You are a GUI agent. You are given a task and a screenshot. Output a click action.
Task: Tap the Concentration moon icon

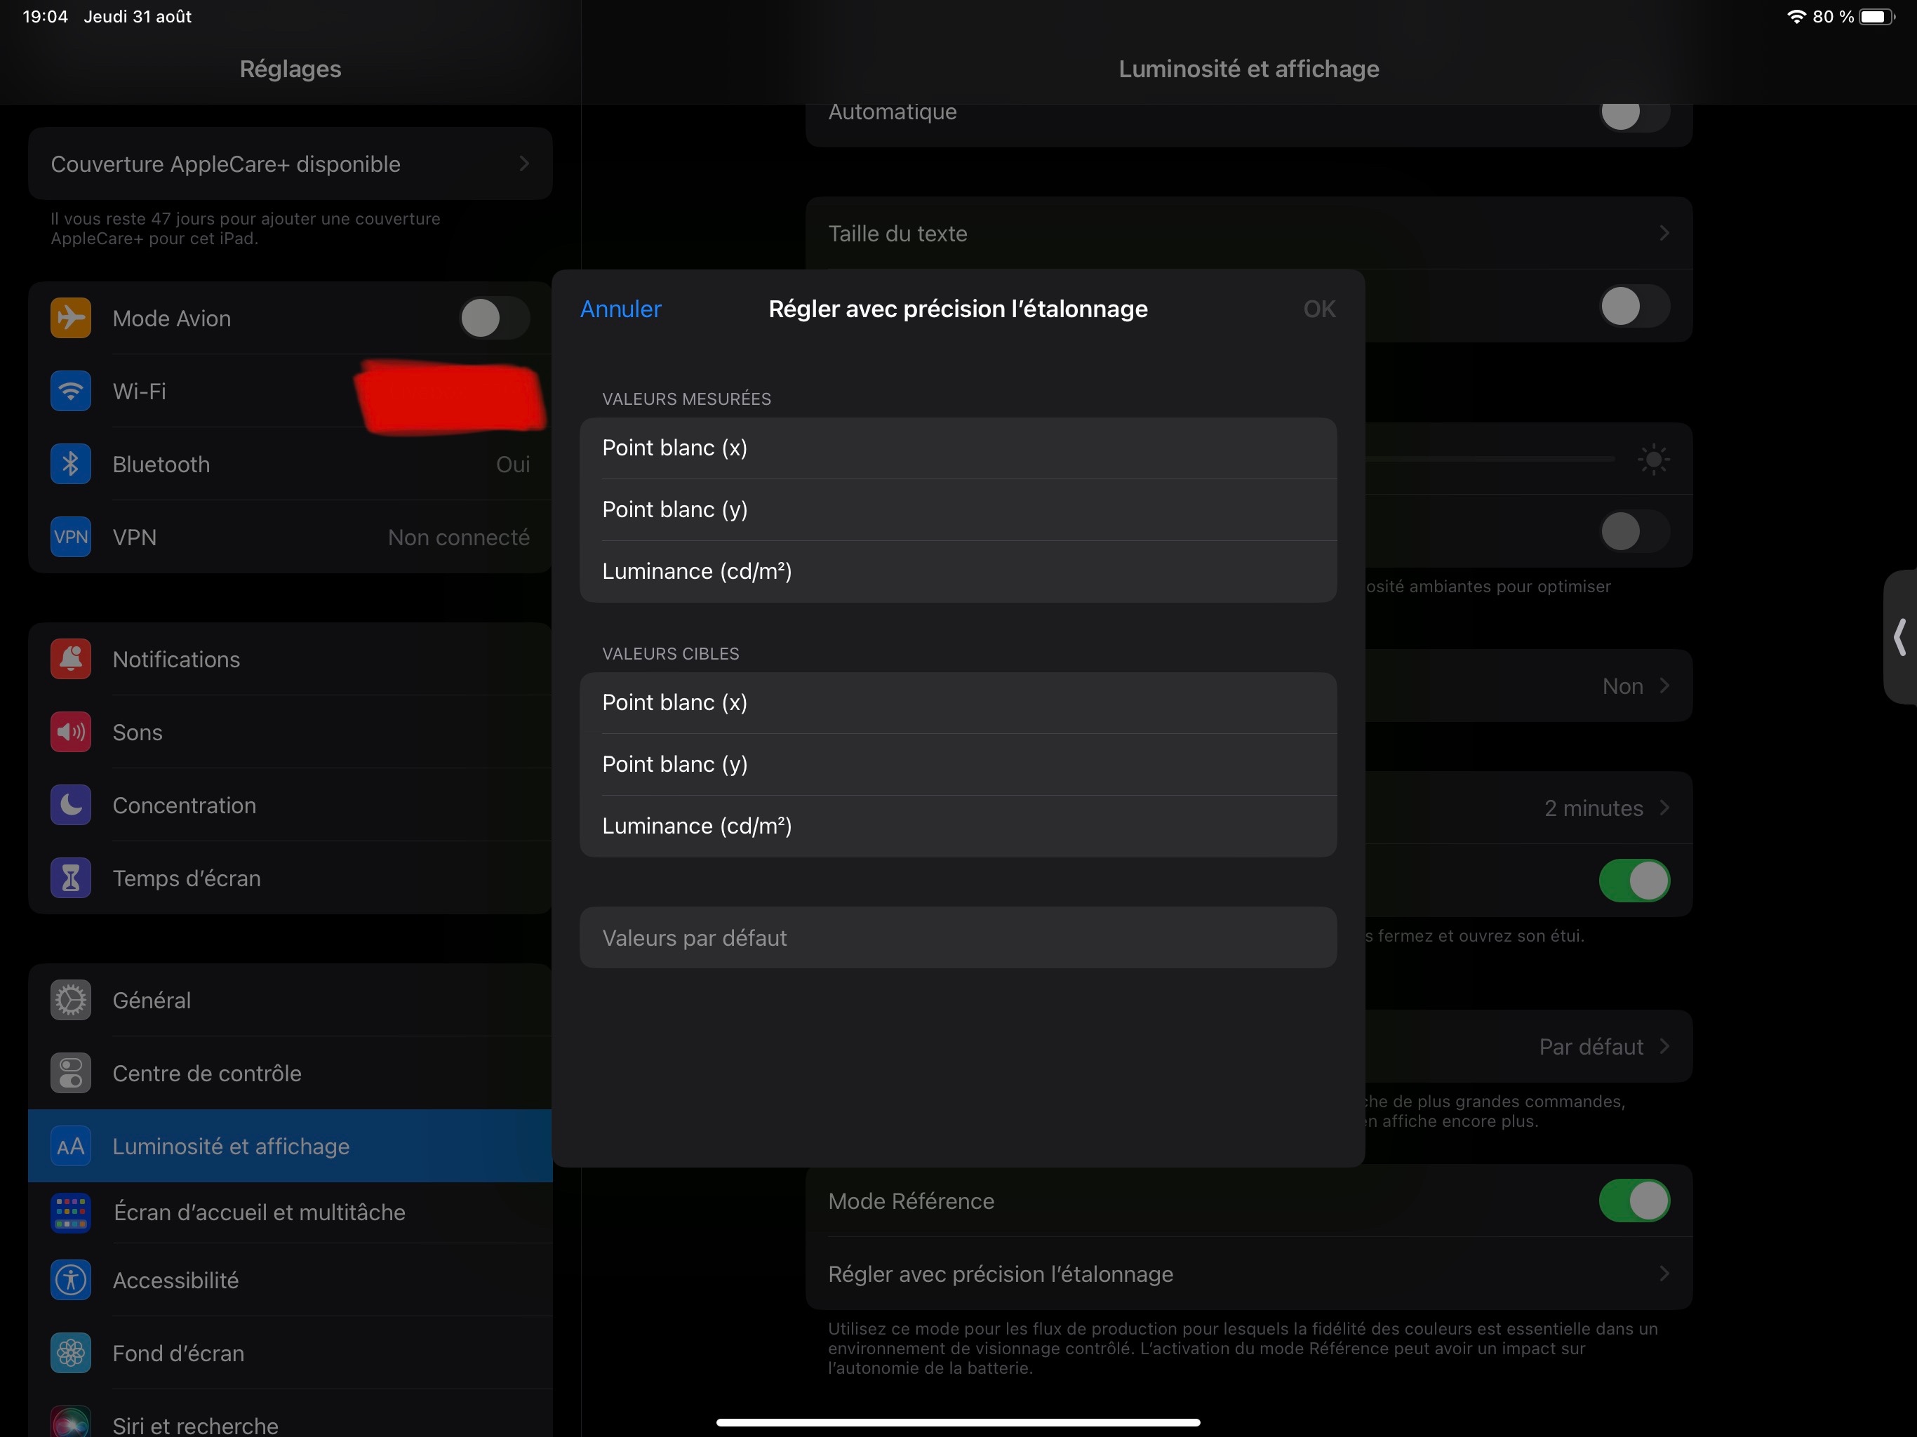pos(71,804)
